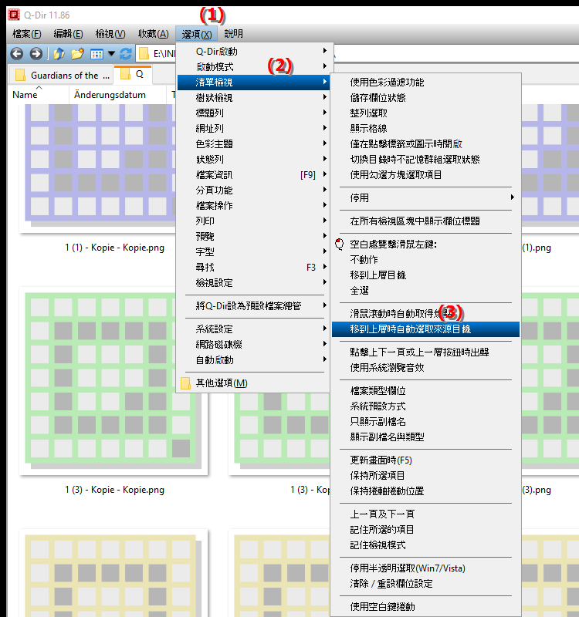Viewport: 579px width, 617px height.
Task: Select the 只顯示副檔名 option
Action: point(425,421)
